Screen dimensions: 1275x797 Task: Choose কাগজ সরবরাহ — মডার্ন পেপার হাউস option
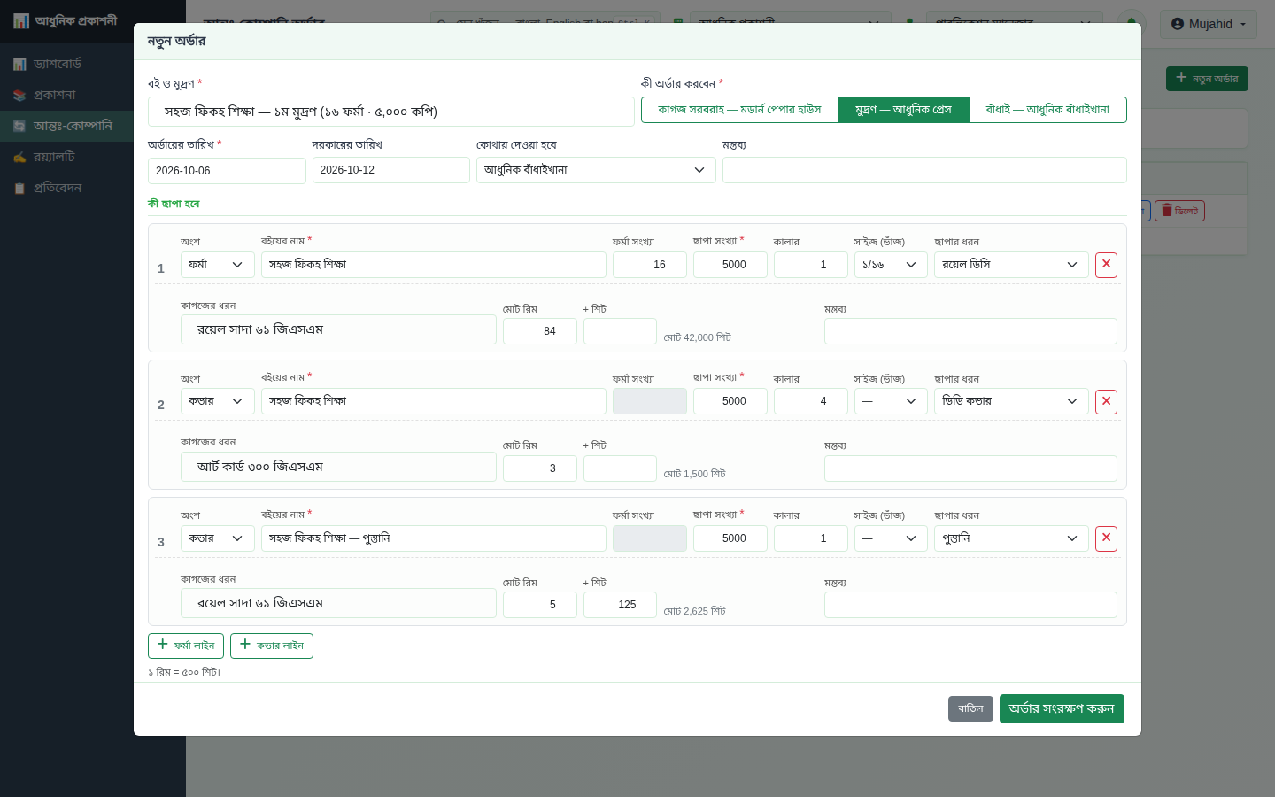[x=739, y=110]
